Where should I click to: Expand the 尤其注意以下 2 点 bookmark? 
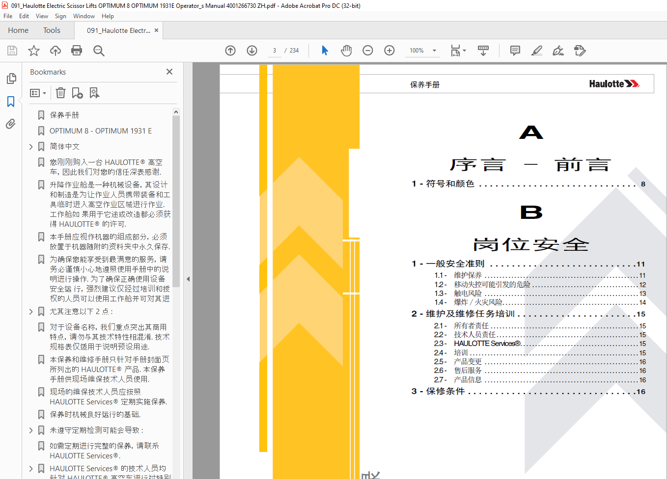31,312
